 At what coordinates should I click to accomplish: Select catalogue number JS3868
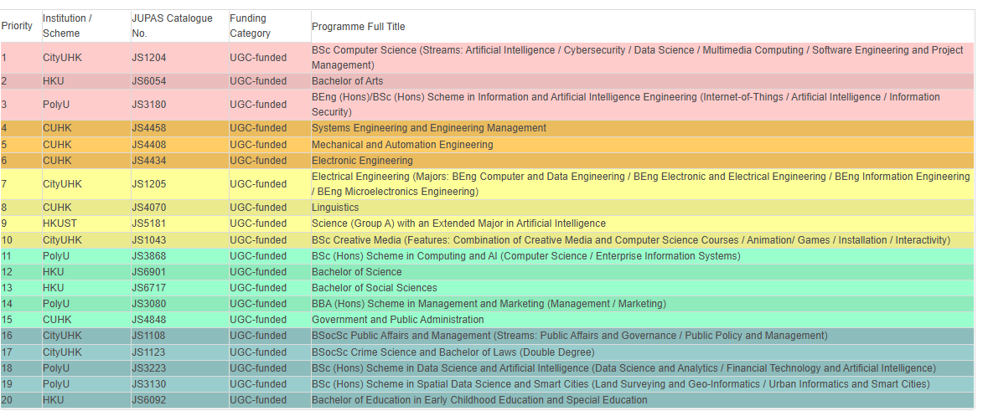click(148, 256)
